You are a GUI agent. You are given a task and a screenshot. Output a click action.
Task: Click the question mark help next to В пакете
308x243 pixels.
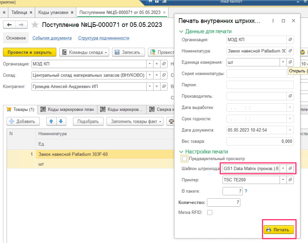[246, 191]
